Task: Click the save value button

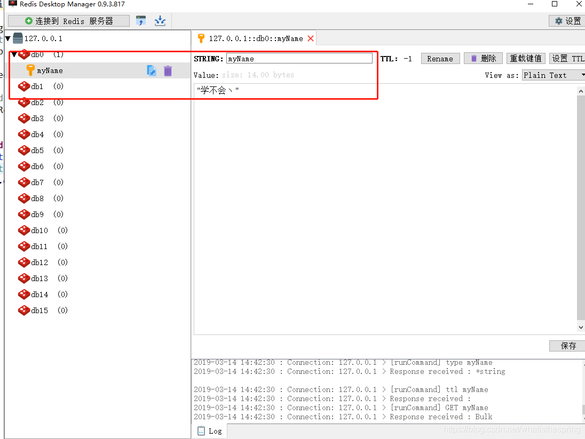Action: (x=567, y=346)
